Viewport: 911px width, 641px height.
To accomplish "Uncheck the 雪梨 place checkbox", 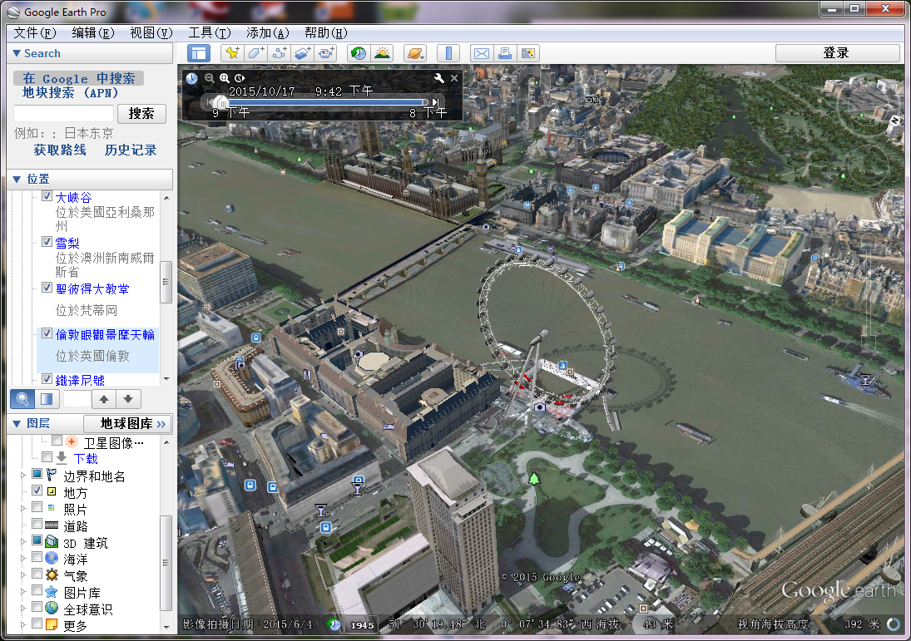I will (47, 242).
